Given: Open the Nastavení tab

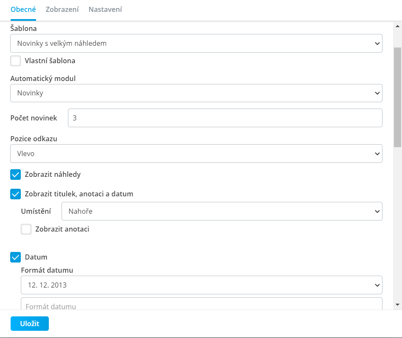Looking at the screenshot, I should point(105,9).
